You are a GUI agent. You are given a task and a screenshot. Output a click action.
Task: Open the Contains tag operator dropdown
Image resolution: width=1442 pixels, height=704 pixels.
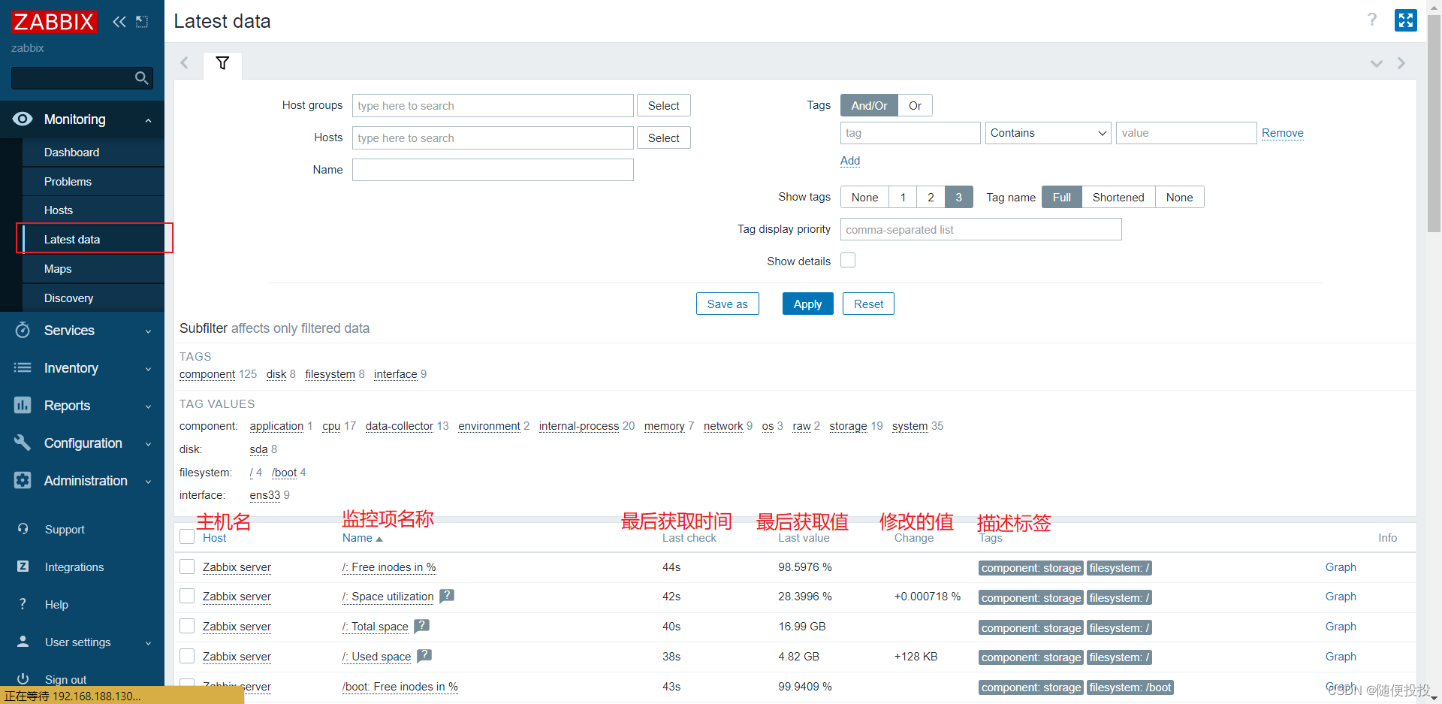pyautogui.click(x=1048, y=133)
